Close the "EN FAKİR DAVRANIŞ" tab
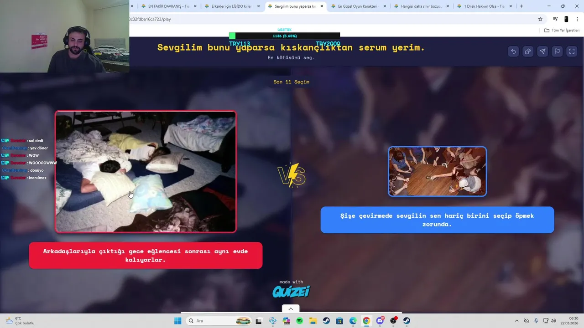This screenshot has width=584, height=328. (195, 6)
